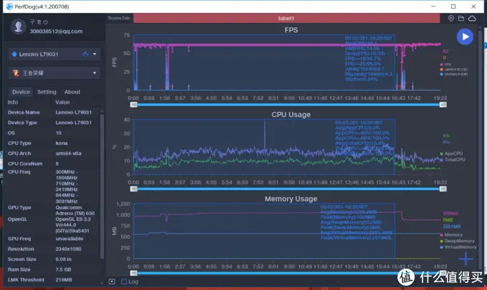Click the PerfDog logo in title bar
The width and height of the screenshot is (487, 290).
coord(9,6)
